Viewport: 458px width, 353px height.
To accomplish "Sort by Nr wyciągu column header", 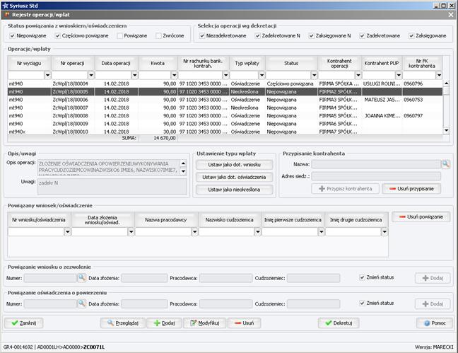I will point(29,63).
